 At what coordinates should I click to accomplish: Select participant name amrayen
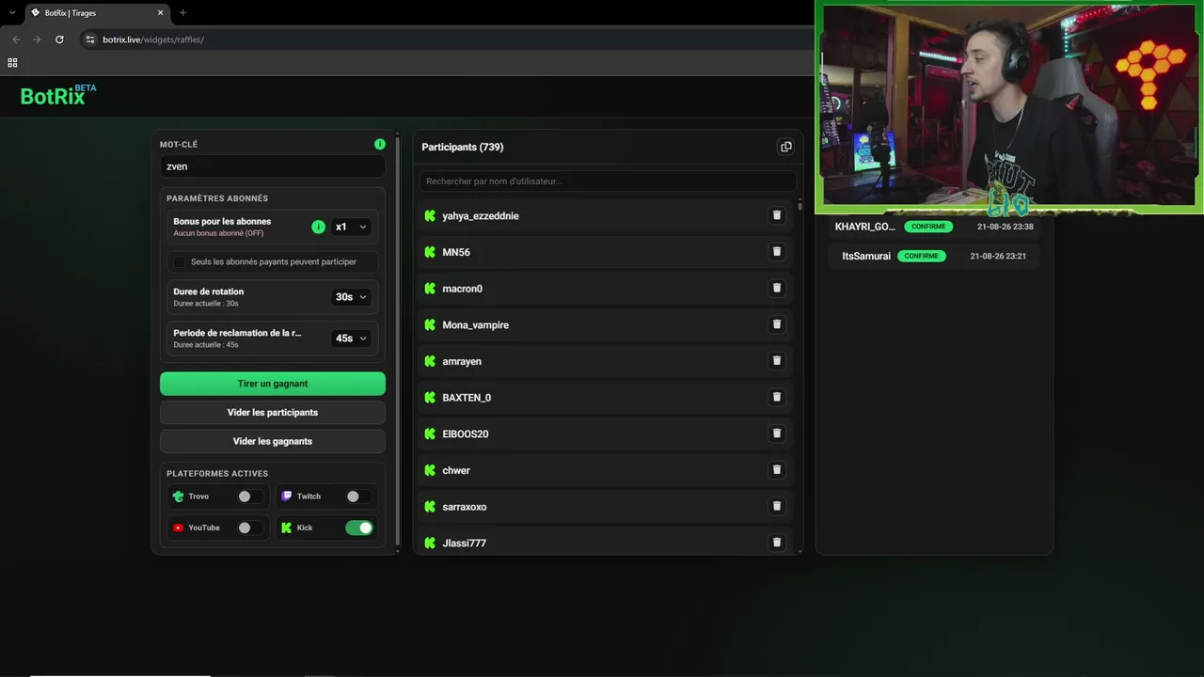pyautogui.click(x=462, y=361)
